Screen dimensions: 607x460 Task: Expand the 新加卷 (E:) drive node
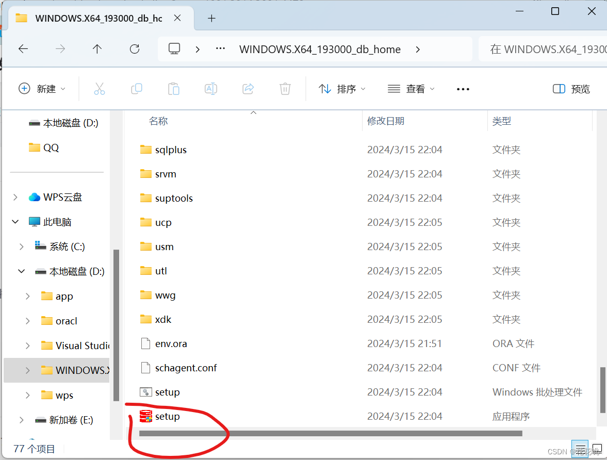tap(22, 420)
